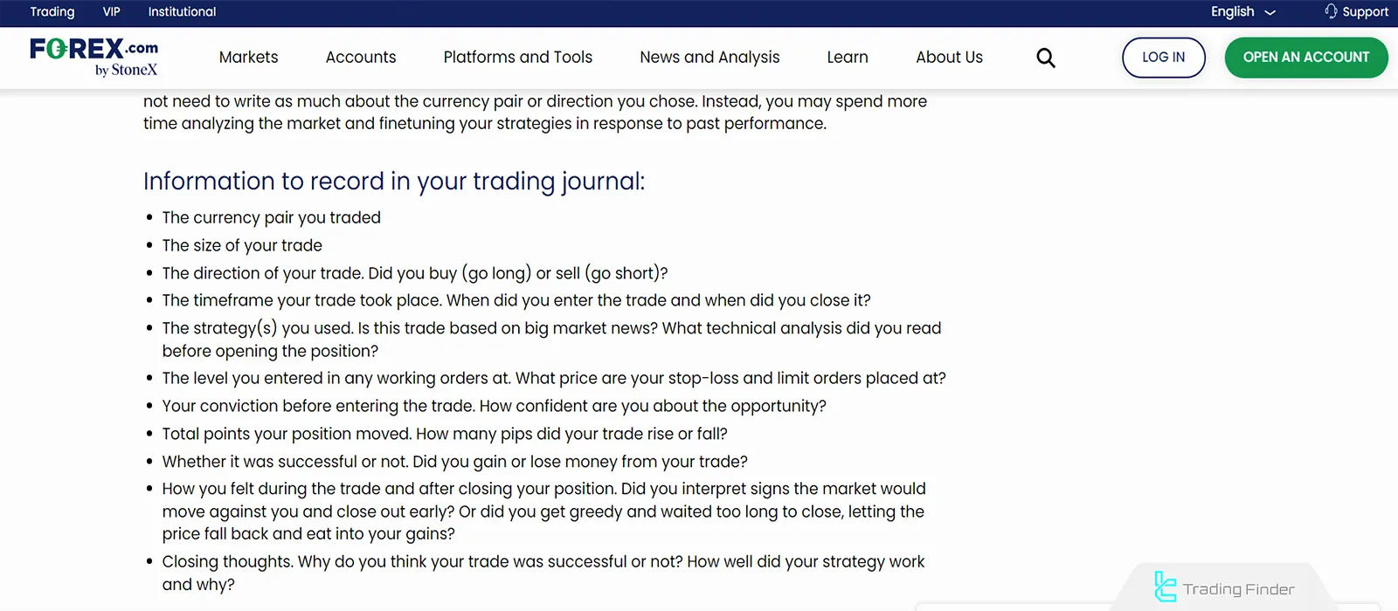Click the OPEN AN ACCOUNT button
The height and width of the screenshot is (611, 1398).
1305,57
